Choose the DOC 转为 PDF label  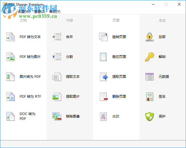point(27,116)
